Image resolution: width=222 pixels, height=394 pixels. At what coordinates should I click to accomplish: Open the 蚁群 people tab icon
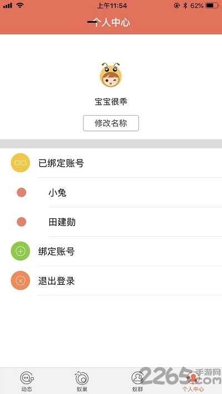tap(138, 378)
